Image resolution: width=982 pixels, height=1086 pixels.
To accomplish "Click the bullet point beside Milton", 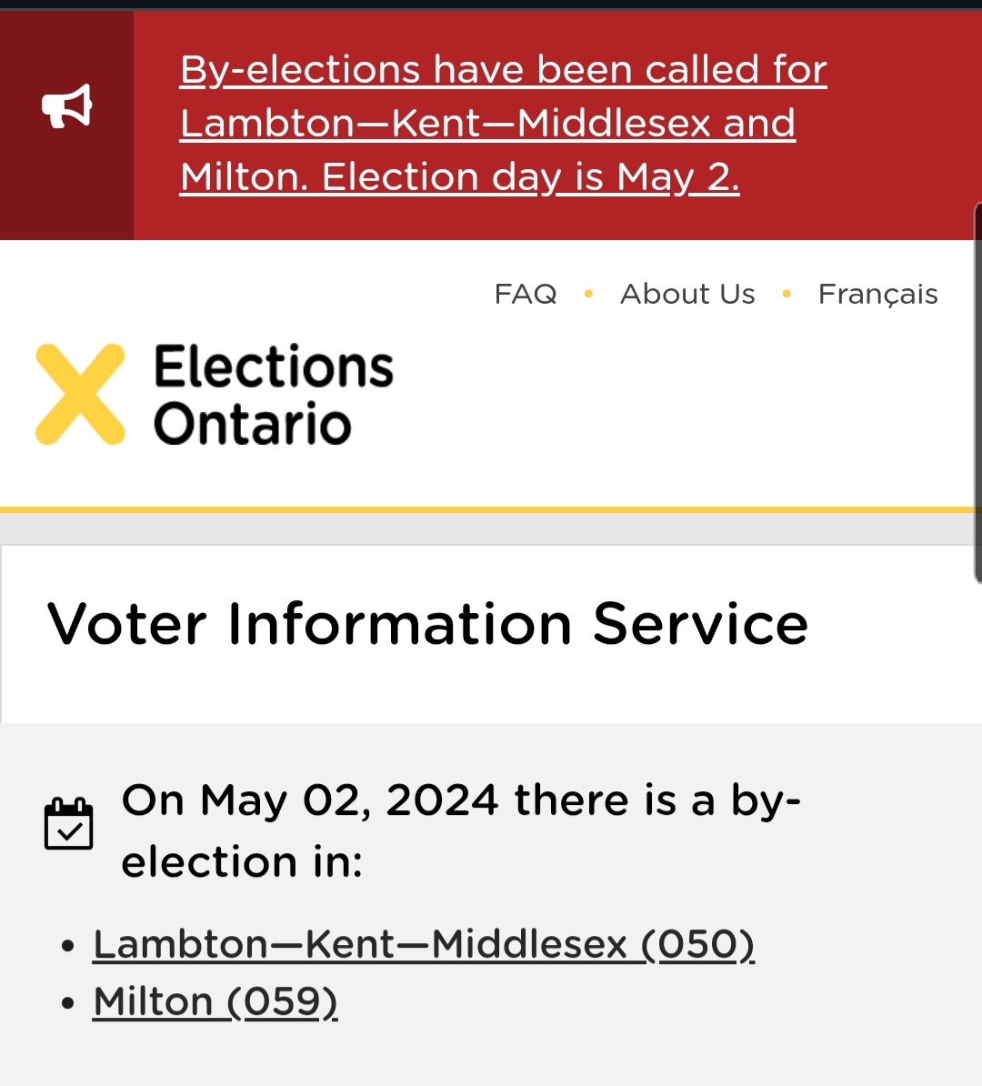I will (68, 1003).
